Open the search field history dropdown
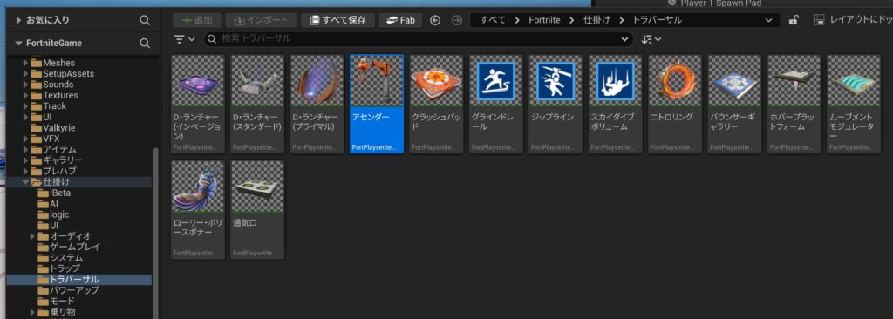The width and height of the screenshot is (893, 319). pos(624,39)
